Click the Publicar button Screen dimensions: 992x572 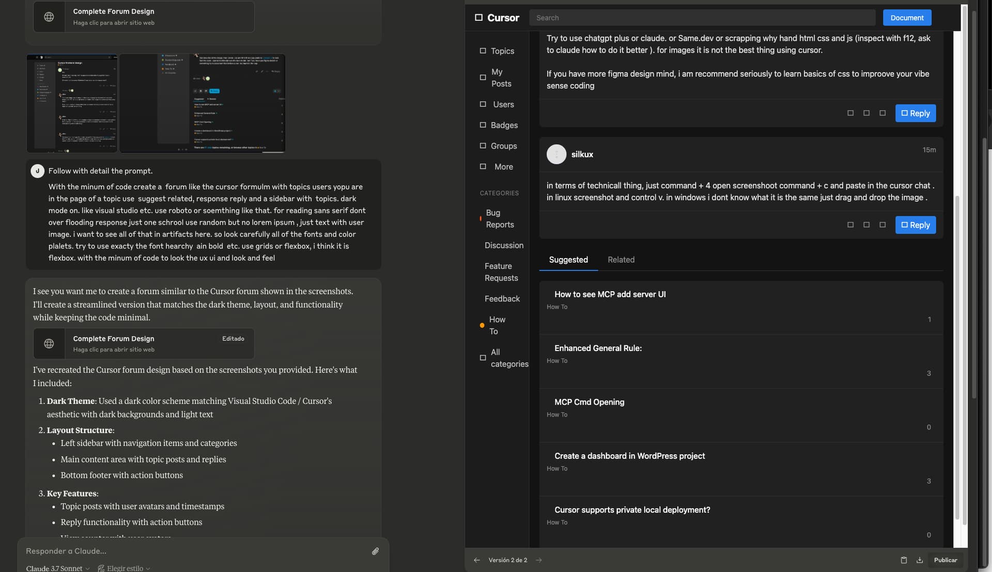[946, 560]
